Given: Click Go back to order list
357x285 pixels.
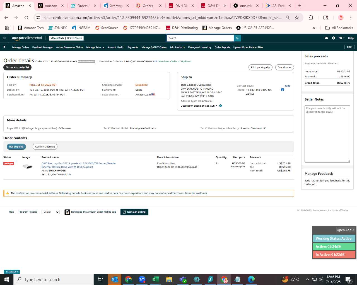Looking at the screenshot, I should [x=17, y=67].
